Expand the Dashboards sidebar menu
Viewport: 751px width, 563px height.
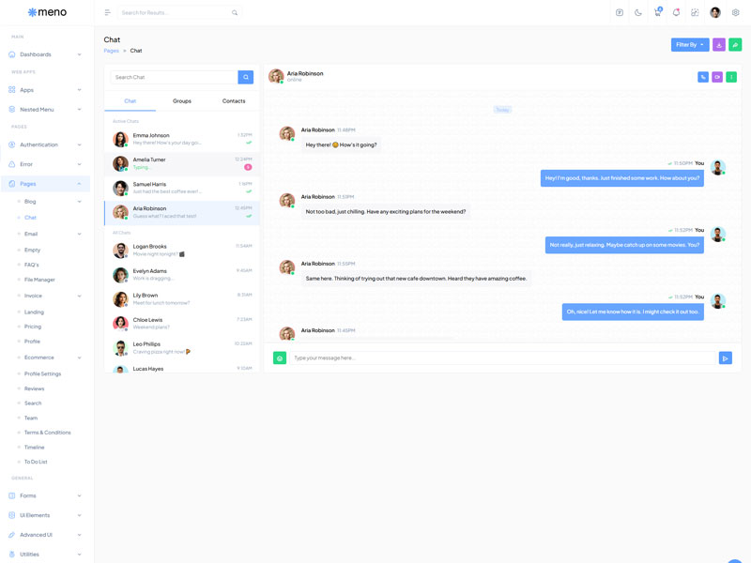(45, 54)
